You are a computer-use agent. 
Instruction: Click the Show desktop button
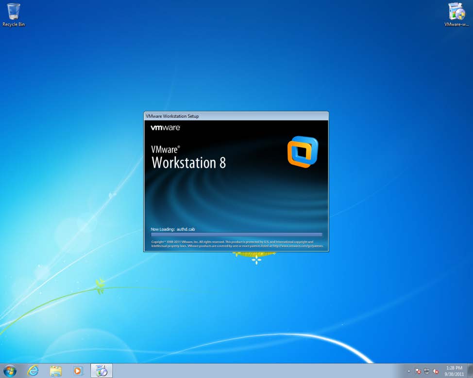coord(470,371)
